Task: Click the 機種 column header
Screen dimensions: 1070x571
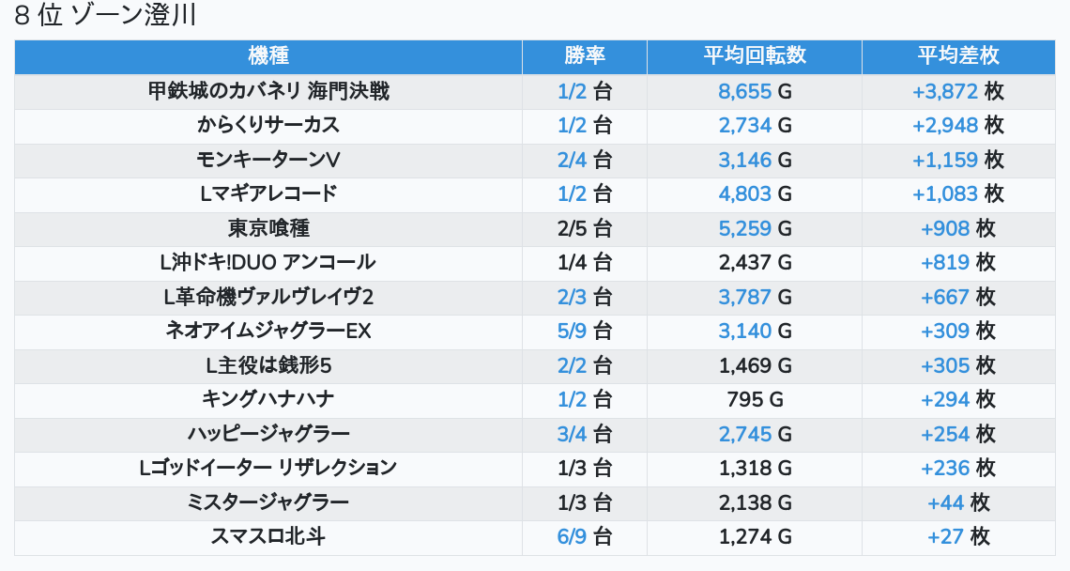Action: 268,56
